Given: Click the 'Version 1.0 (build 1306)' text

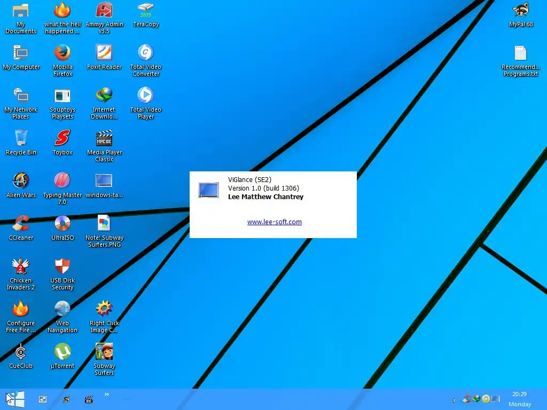Looking at the screenshot, I should [263, 188].
